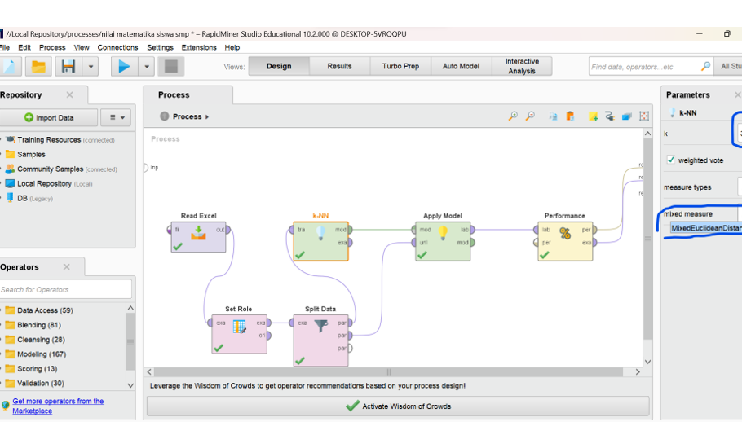The height and width of the screenshot is (435, 742).
Task: Add a note with the yellow sticky icon
Action: (x=593, y=116)
